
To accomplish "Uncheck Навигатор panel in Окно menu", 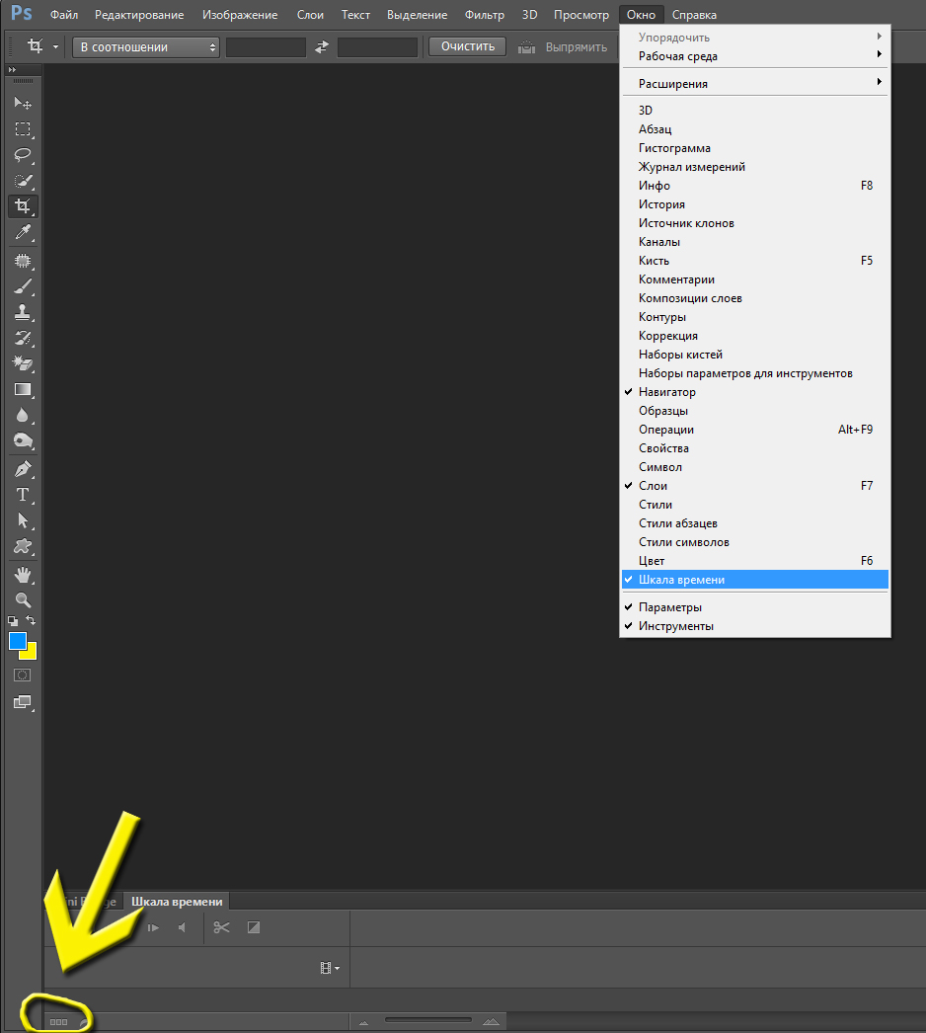I will pyautogui.click(x=755, y=392).
